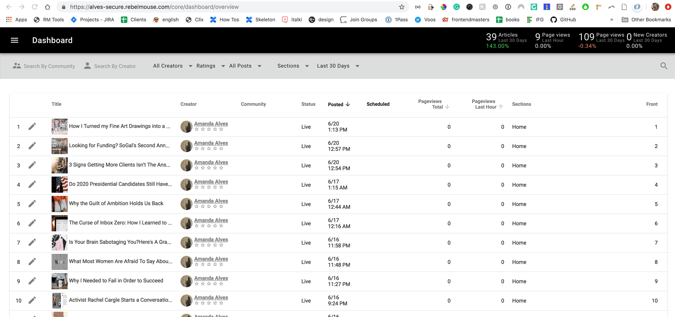The image size is (675, 317).
Task: Change the Last 30 Days range
Action: point(338,66)
